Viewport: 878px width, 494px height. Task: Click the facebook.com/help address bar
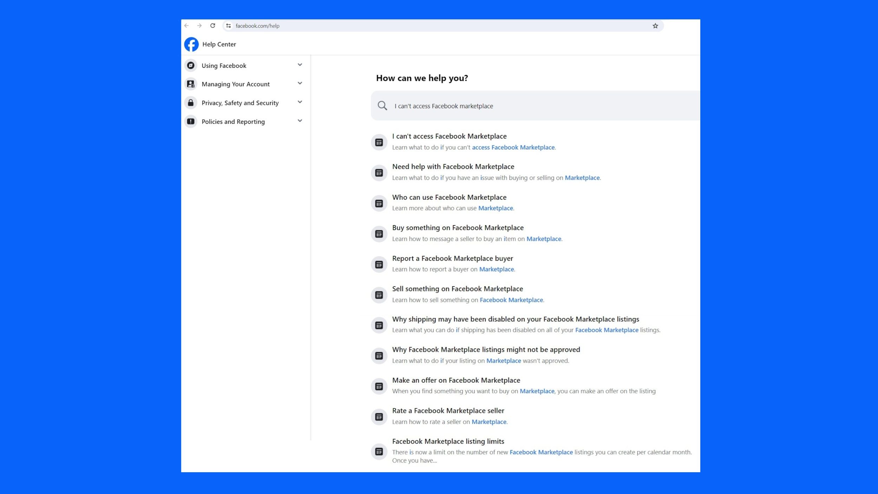443,26
